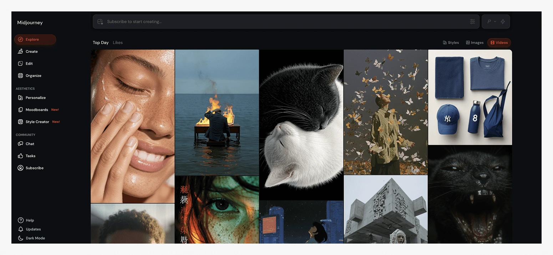
Task: Click the Personalize icon under Aesthetics
Action: (21, 97)
